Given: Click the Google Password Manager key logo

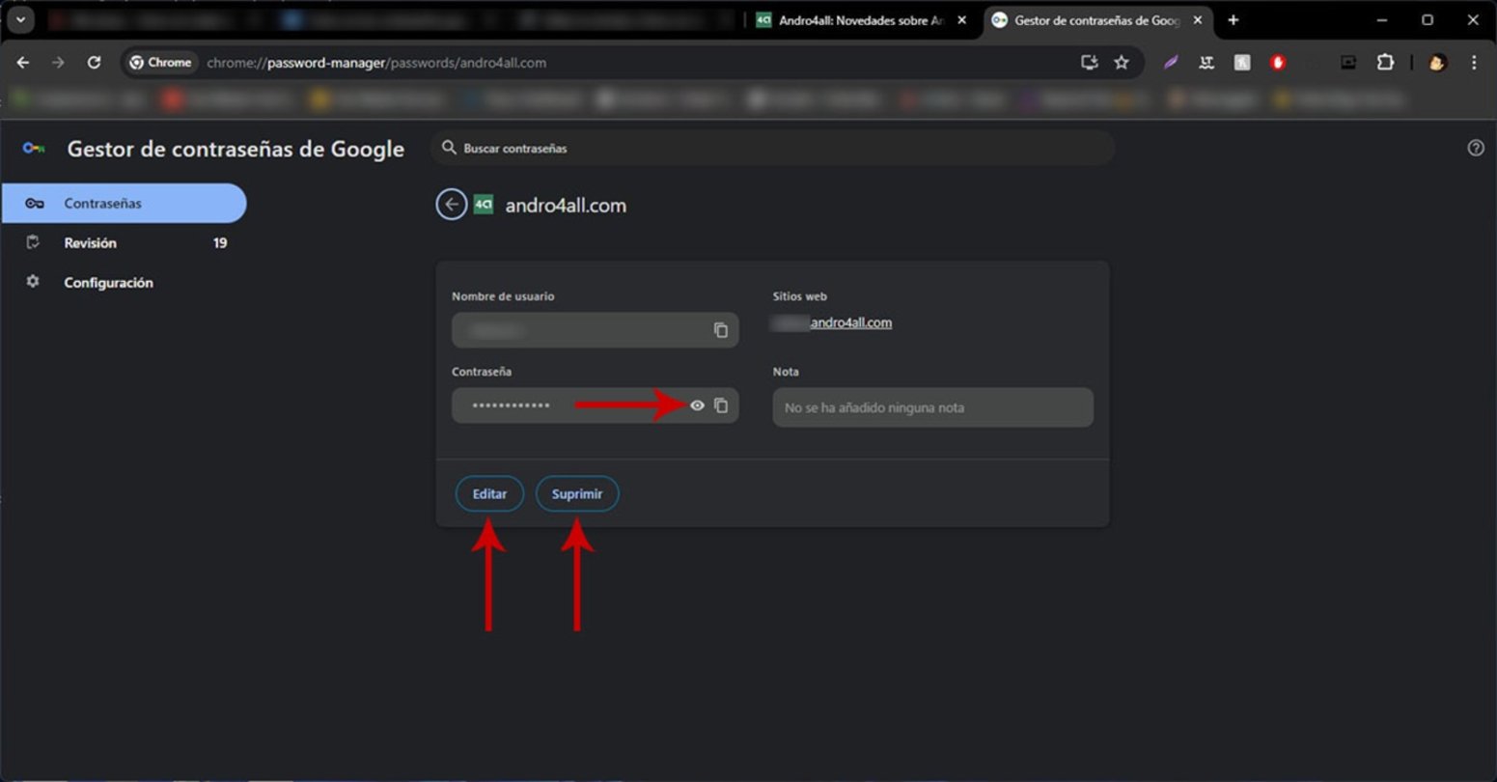Looking at the screenshot, I should pyautogui.click(x=34, y=149).
